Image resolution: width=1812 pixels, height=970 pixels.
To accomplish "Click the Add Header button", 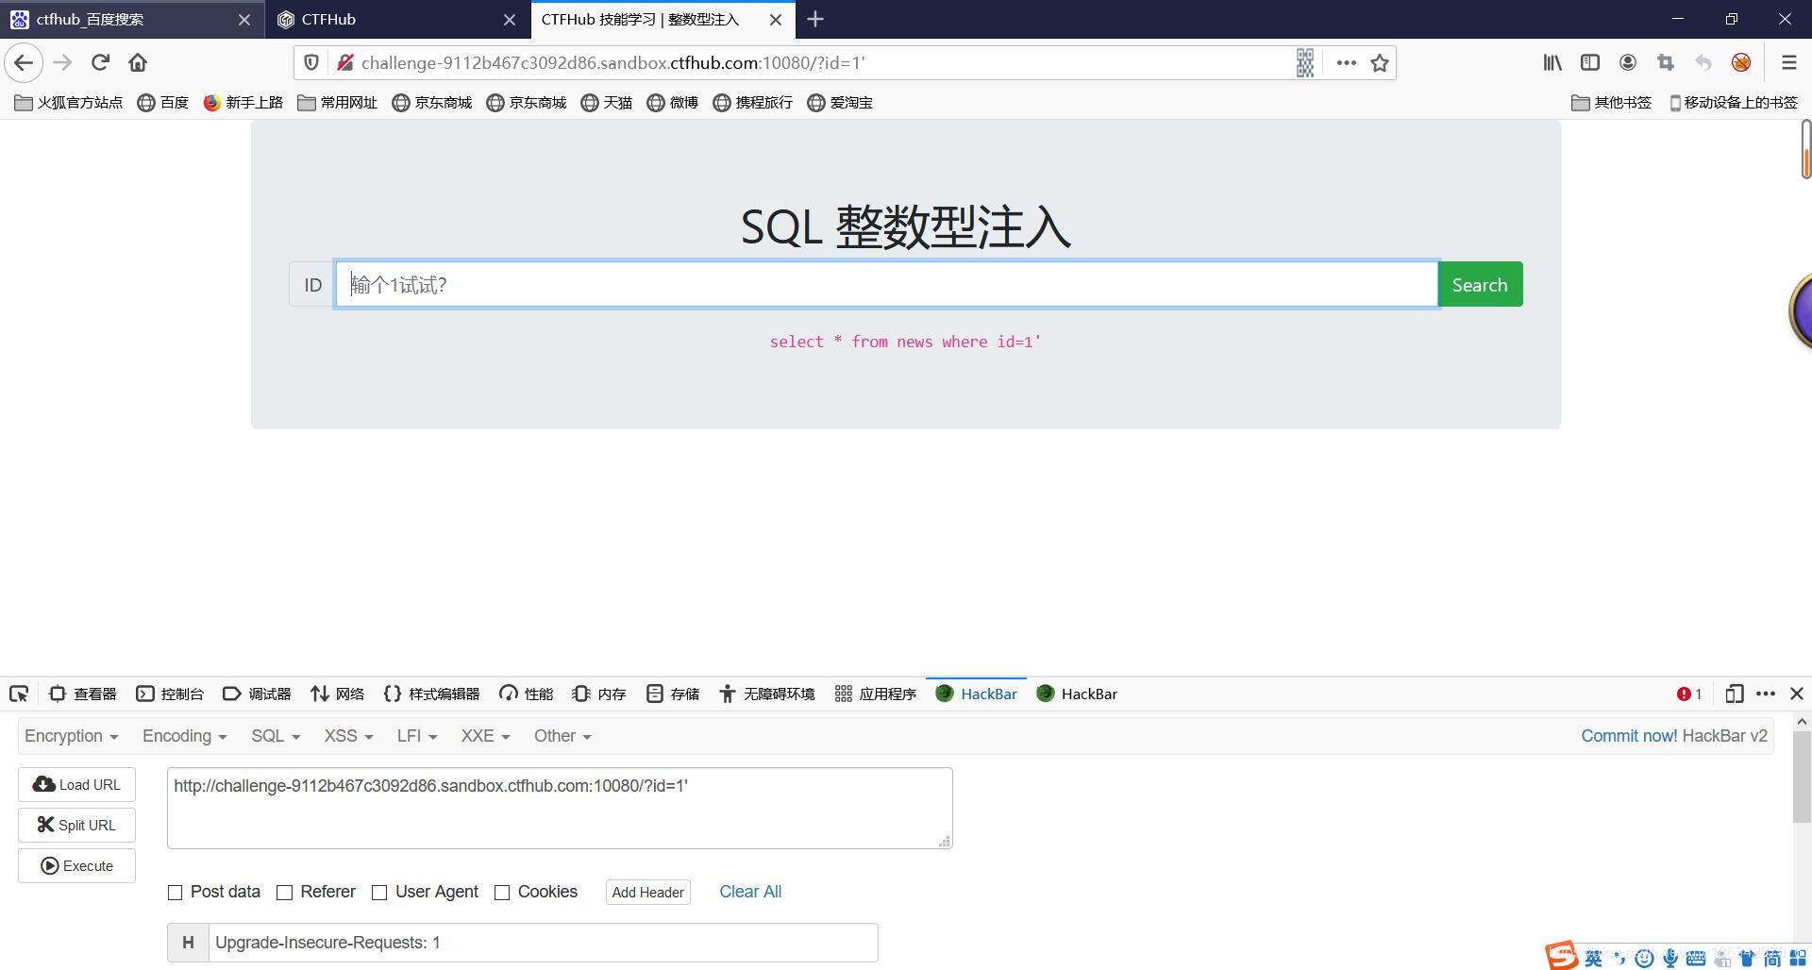I will 647,893.
